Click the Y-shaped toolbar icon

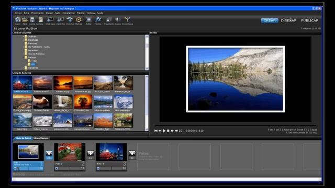(127, 20)
